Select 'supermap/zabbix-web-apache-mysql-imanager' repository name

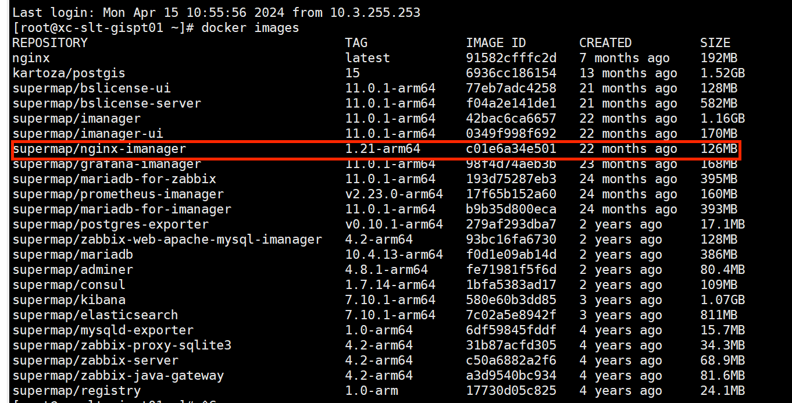point(167,240)
